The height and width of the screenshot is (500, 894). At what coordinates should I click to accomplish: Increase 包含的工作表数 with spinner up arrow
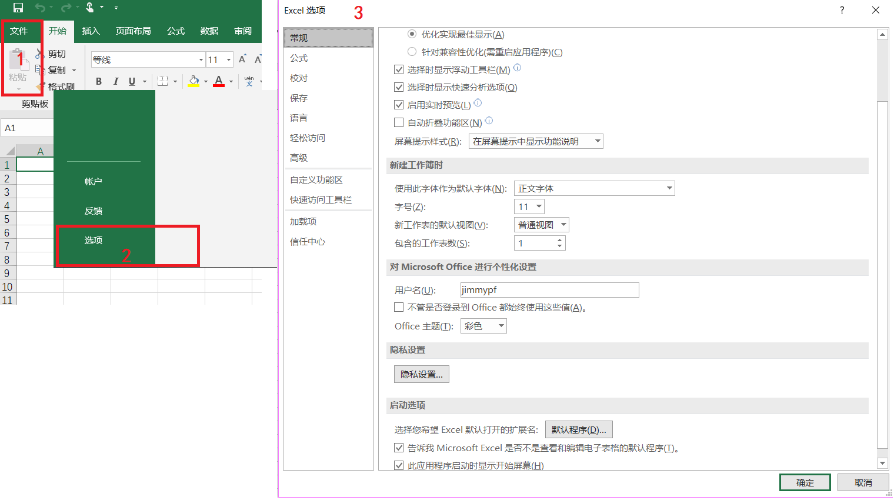point(559,239)
